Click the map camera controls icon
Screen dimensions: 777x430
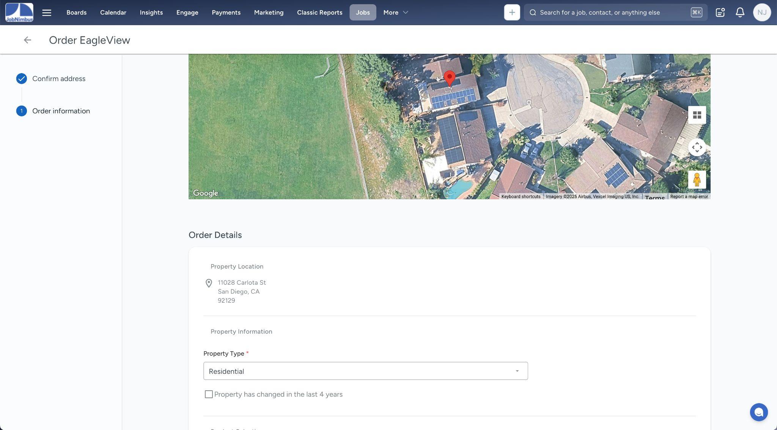[x=697, y=147]
